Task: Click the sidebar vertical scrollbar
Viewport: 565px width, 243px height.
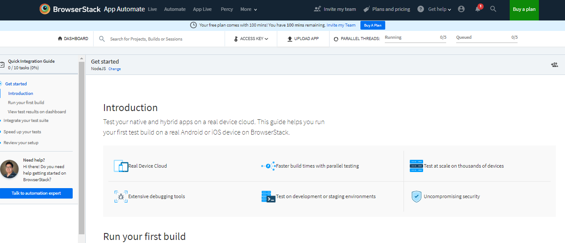Action: 81,148
